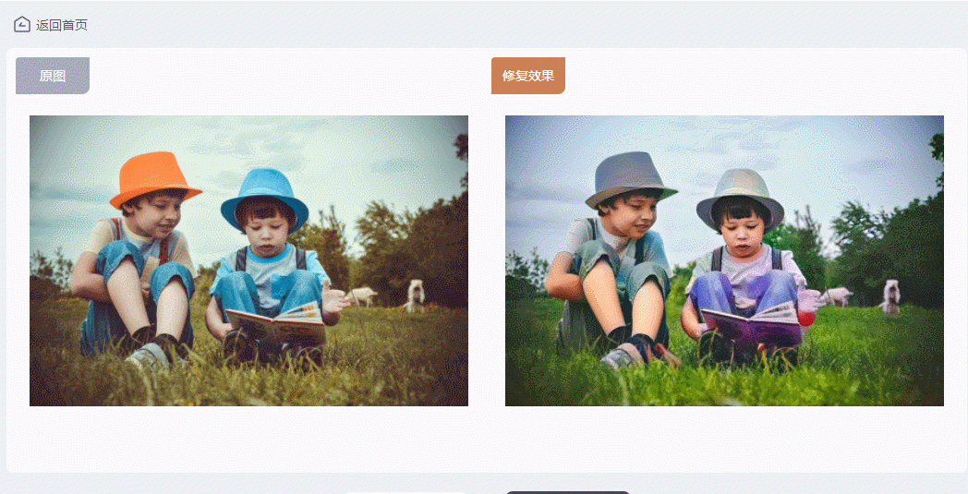Select the 原图 label tab
The width and height of the screenshot is (968, 494).
pyautogui.click(x=53, y=76)
